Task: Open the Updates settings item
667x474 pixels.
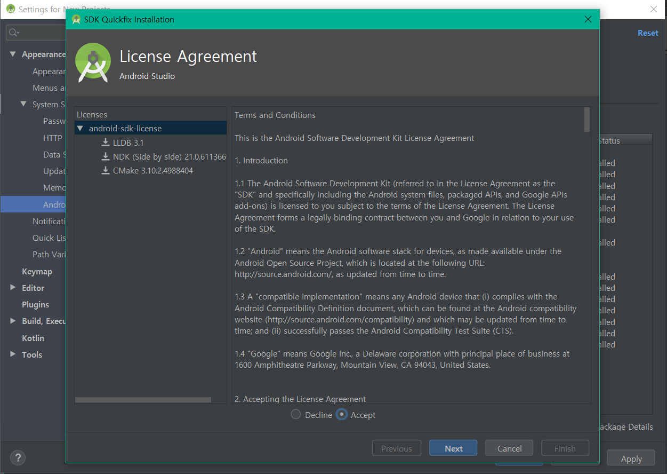Action: coord(54,171)
